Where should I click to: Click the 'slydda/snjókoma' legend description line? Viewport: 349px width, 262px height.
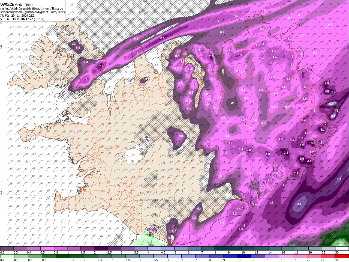click(x=32, y=12)
